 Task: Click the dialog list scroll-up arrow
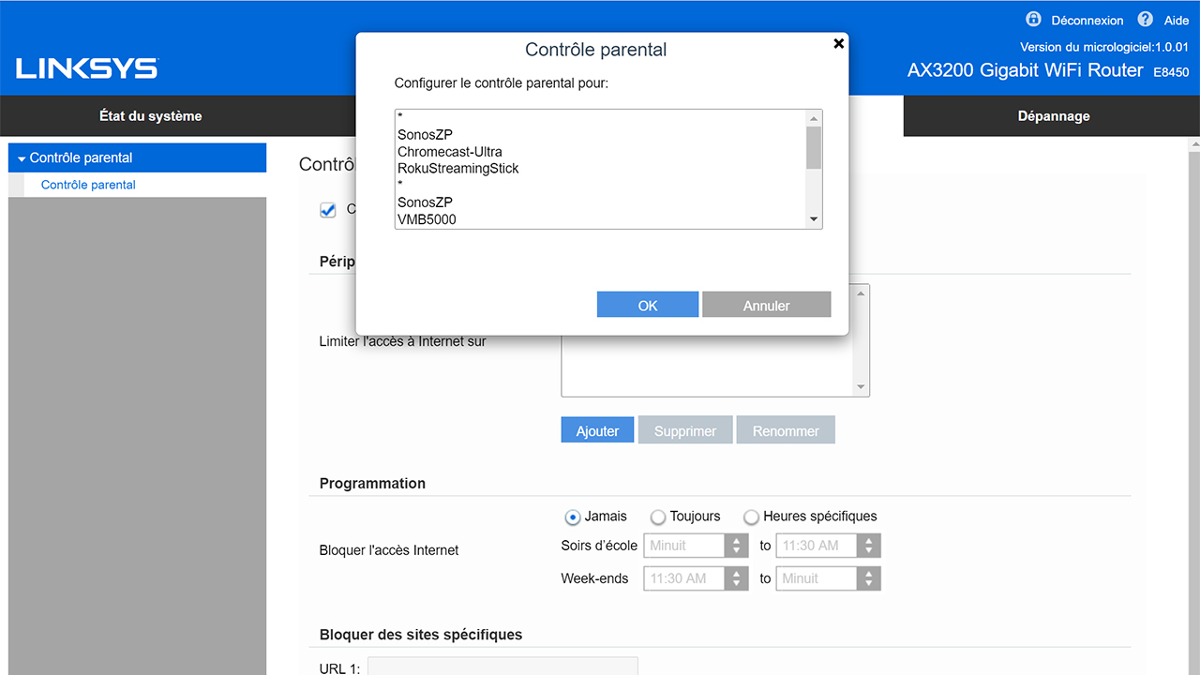[x=814, y=117]
